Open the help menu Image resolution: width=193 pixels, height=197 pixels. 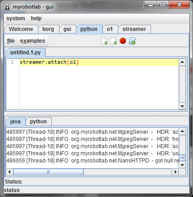36,18
